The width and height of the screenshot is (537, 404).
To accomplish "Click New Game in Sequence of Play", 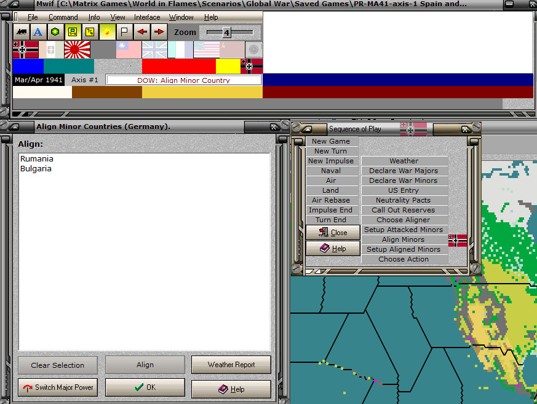I will tap(331, 141).
